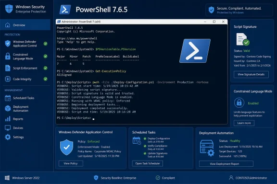Click the Security Baseline: Enterprise status text
This screenshot has height=184, width=277.
(118, 178)
